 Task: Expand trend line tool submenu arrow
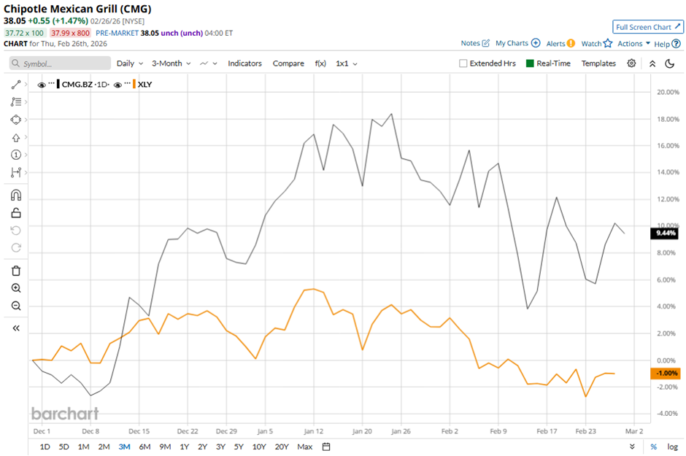[26, 85]
